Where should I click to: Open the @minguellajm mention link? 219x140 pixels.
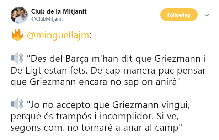pos(58,35)
